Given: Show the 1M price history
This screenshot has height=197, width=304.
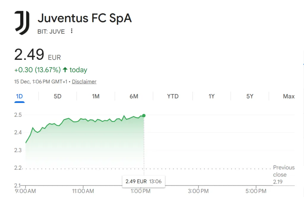Looking at the screenshot, I should pyautogui.click(x=96, y=96).
